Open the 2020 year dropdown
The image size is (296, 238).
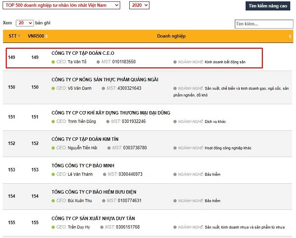coord(139,5)
